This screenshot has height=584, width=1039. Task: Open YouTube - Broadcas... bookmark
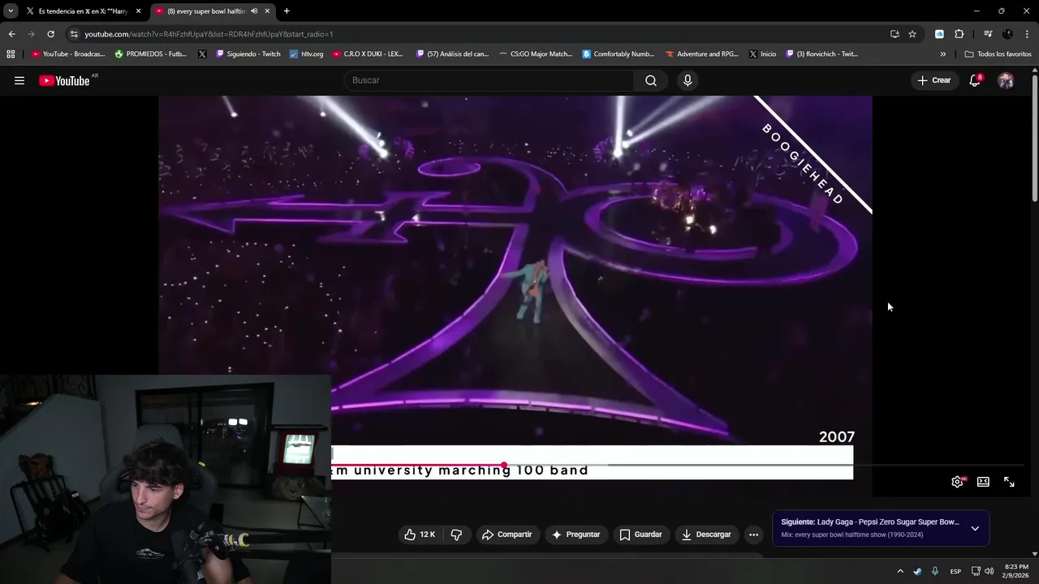click(68, 54)
